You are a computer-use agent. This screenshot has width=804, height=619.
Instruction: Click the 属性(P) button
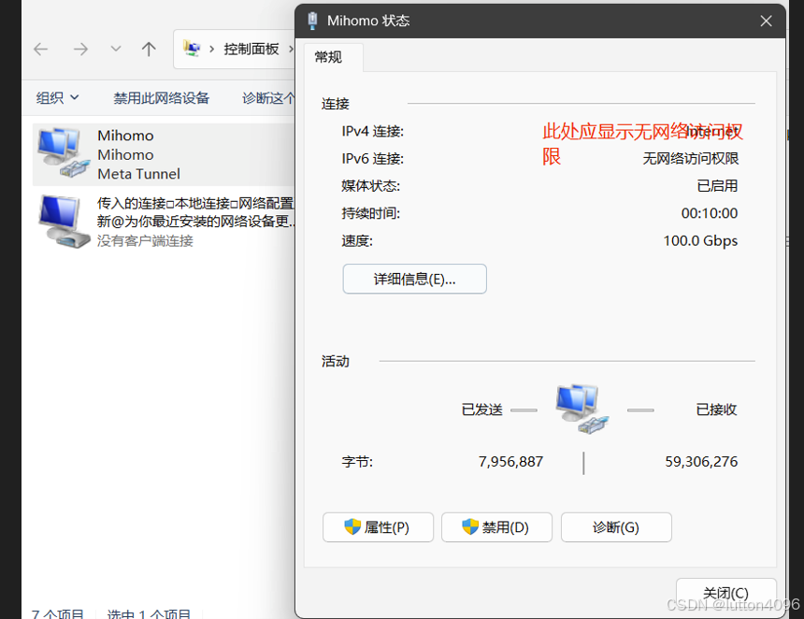click(378, 527)
